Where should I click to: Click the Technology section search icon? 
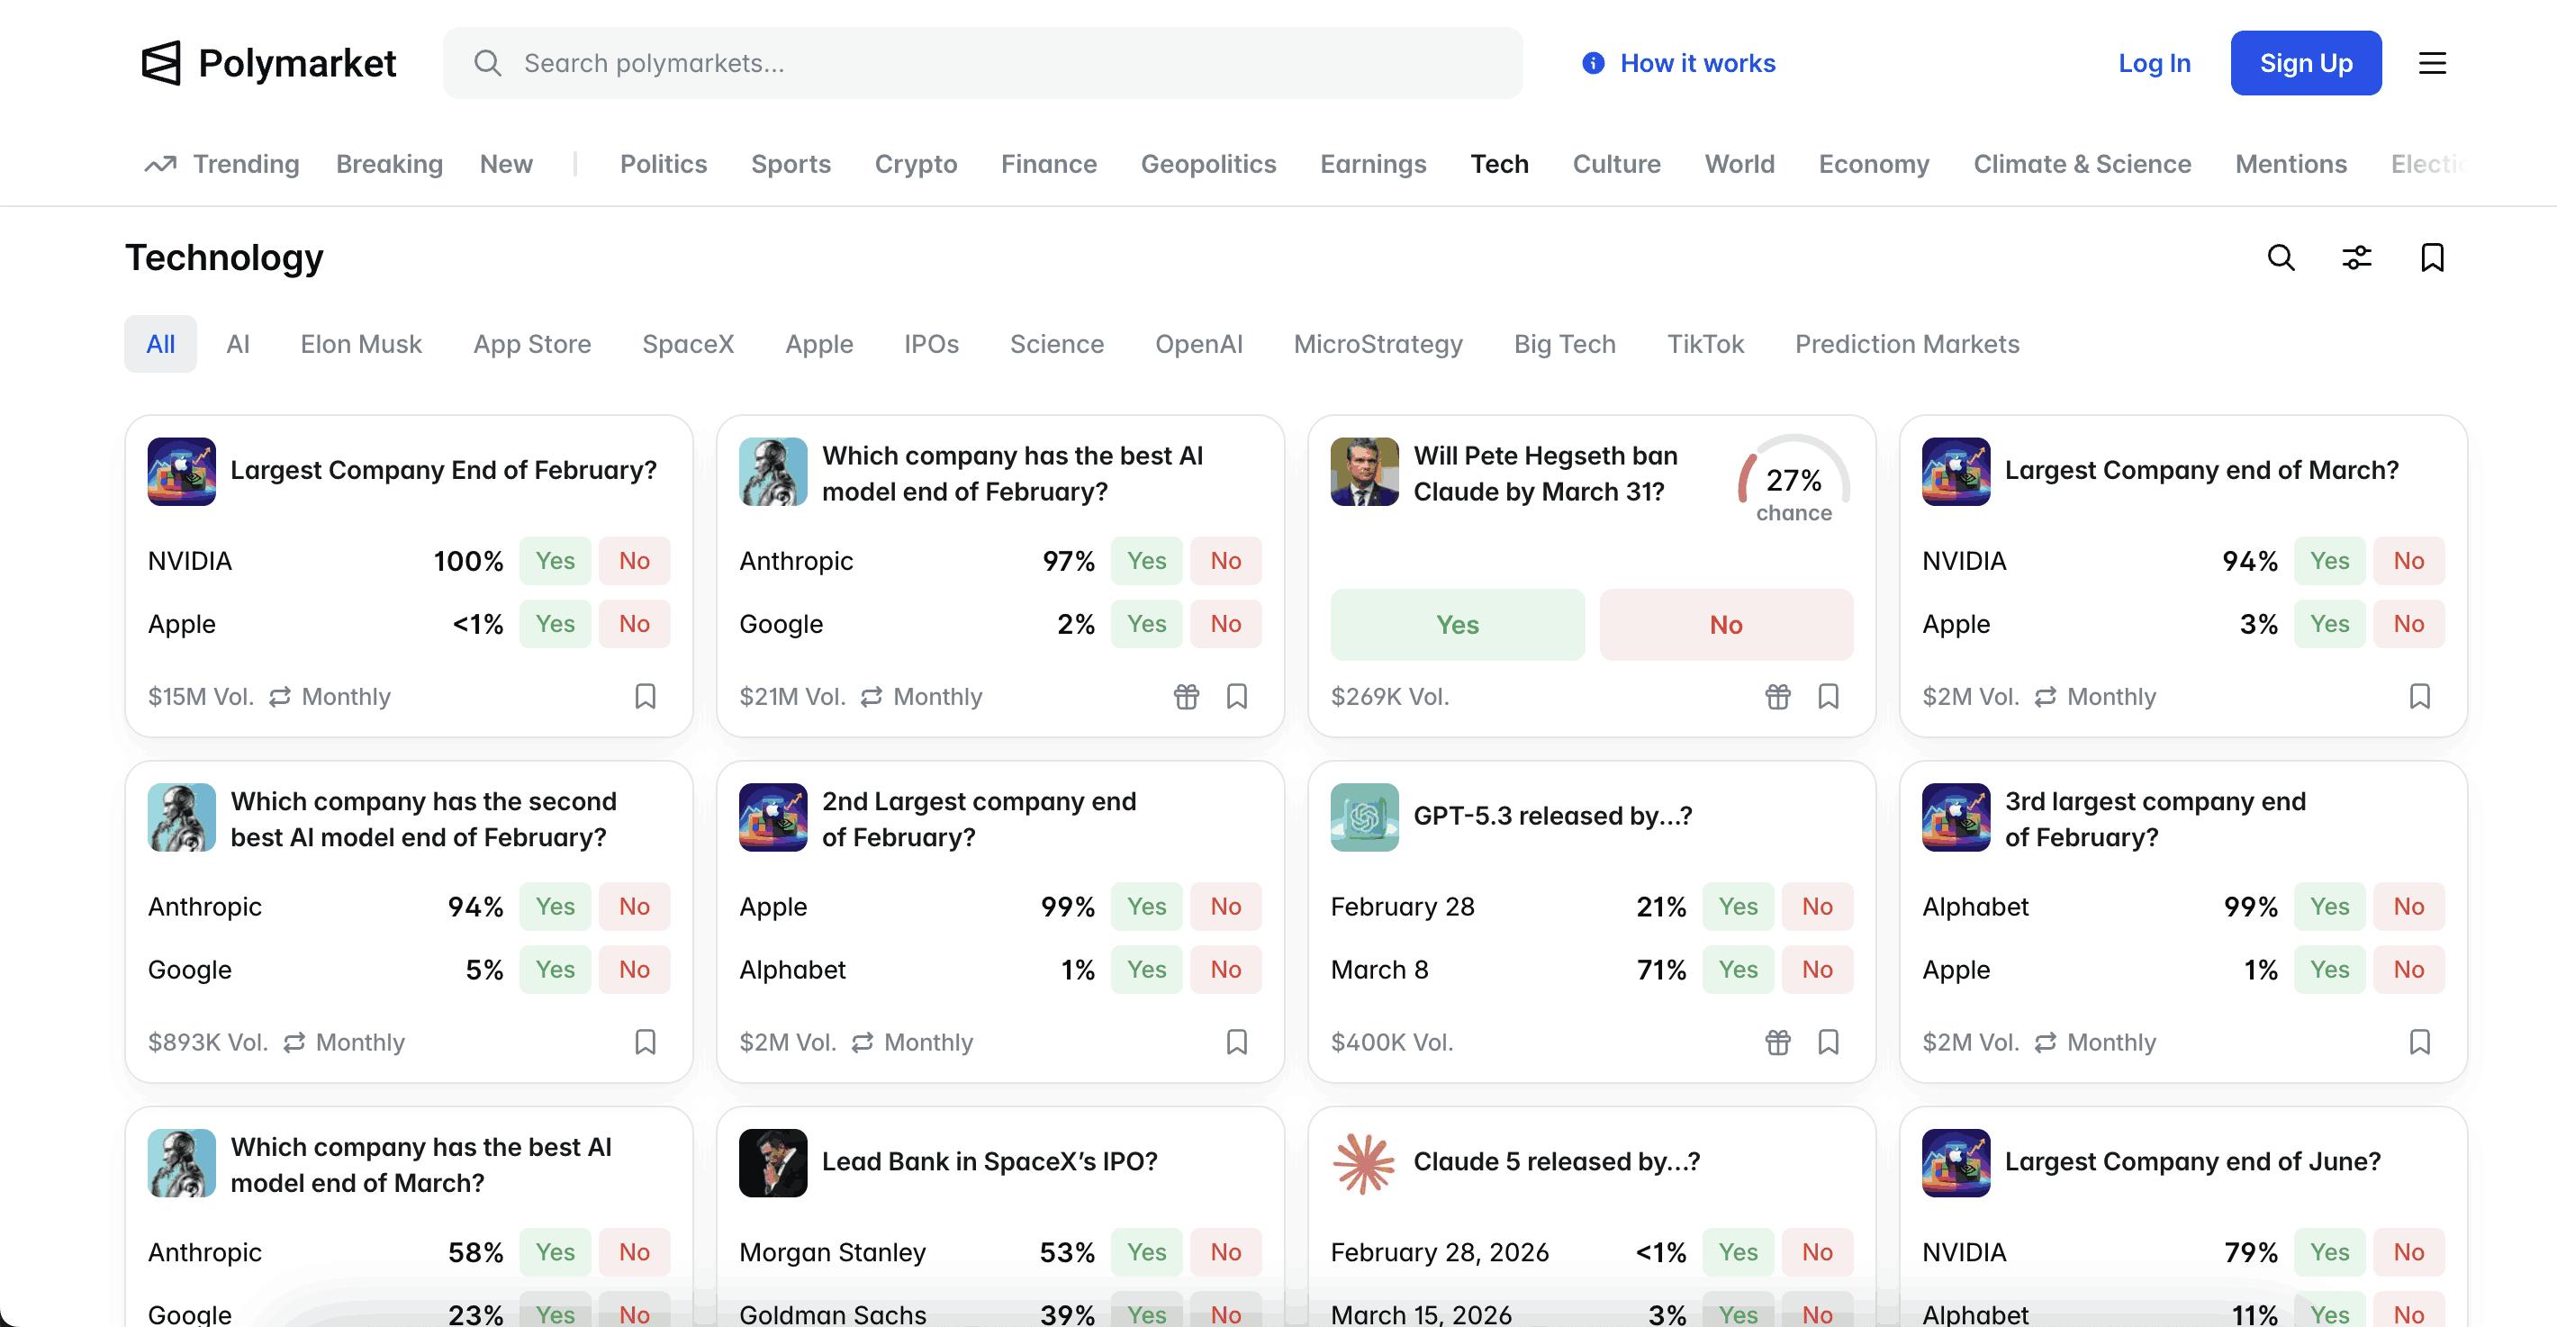(2281, 258)
